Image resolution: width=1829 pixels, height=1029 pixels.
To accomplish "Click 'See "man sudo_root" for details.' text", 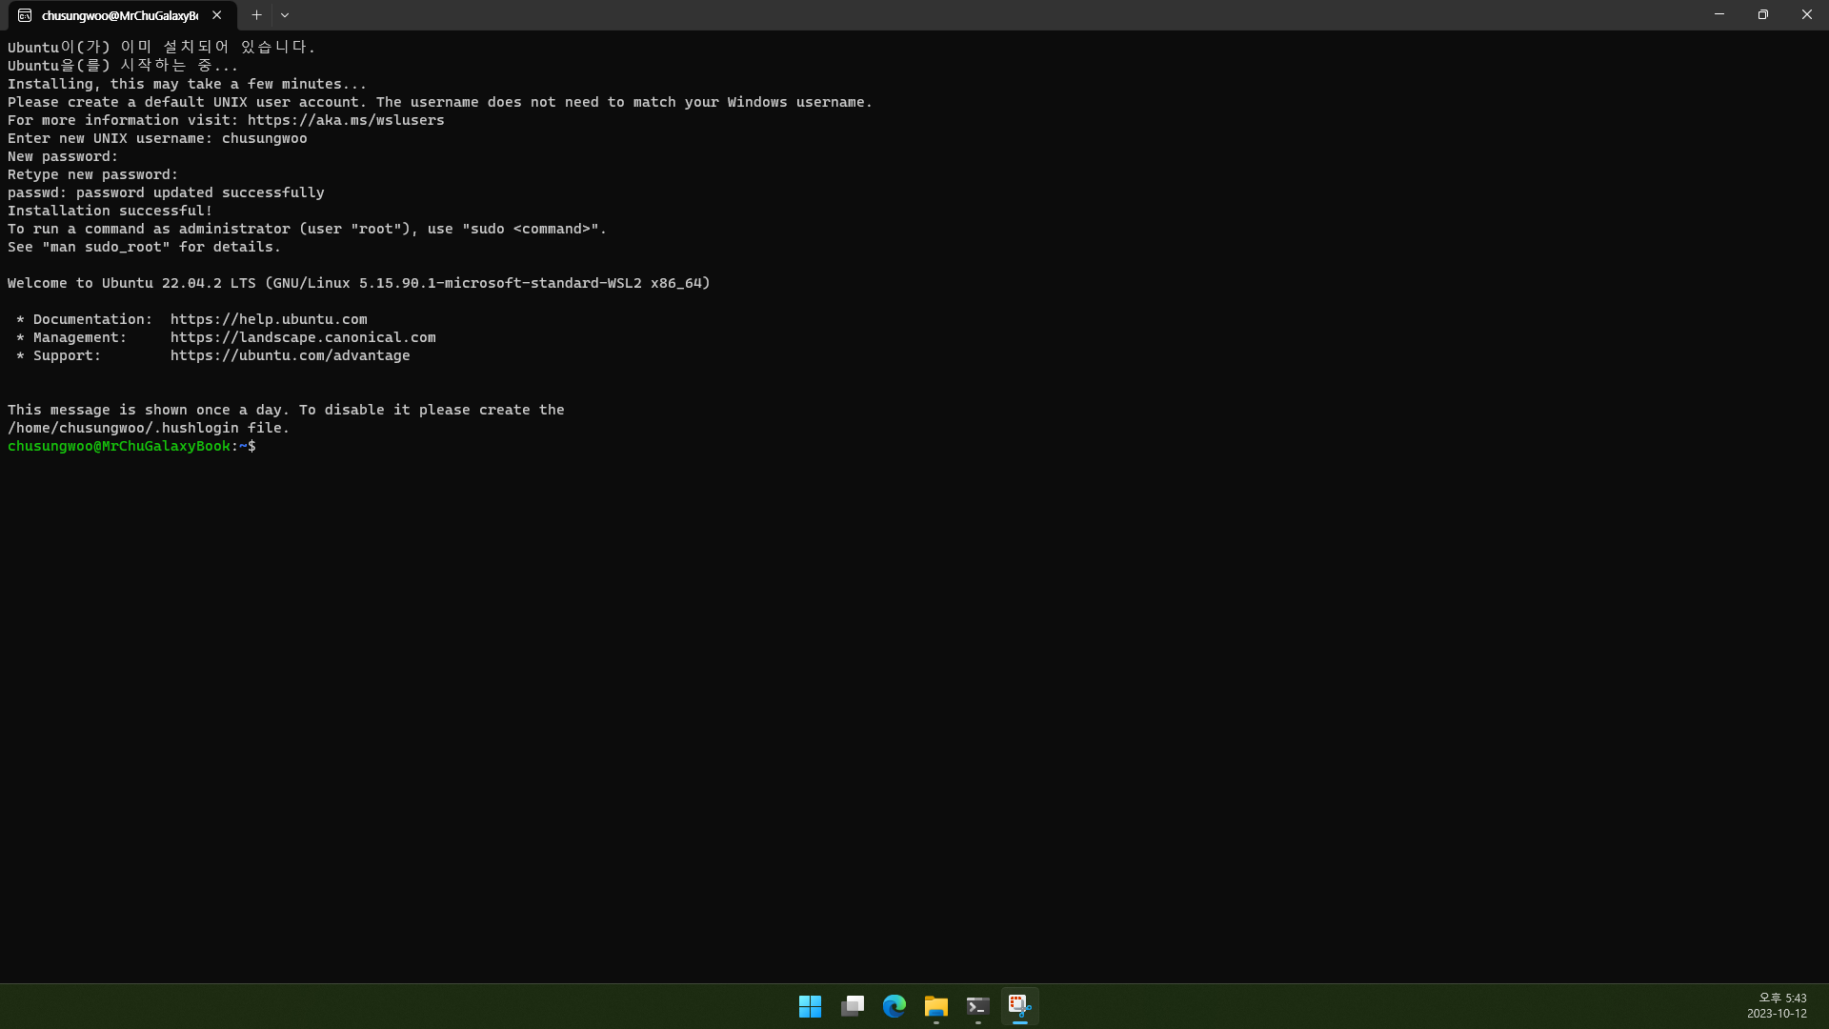I will click(x=145, y=247).
